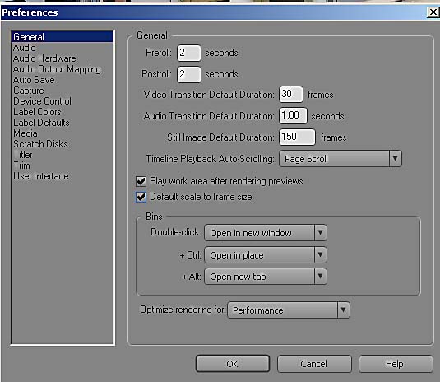This screenshot has height=382, width=440.
Task: Click the Cancel button
Action: tap(314, 364)
